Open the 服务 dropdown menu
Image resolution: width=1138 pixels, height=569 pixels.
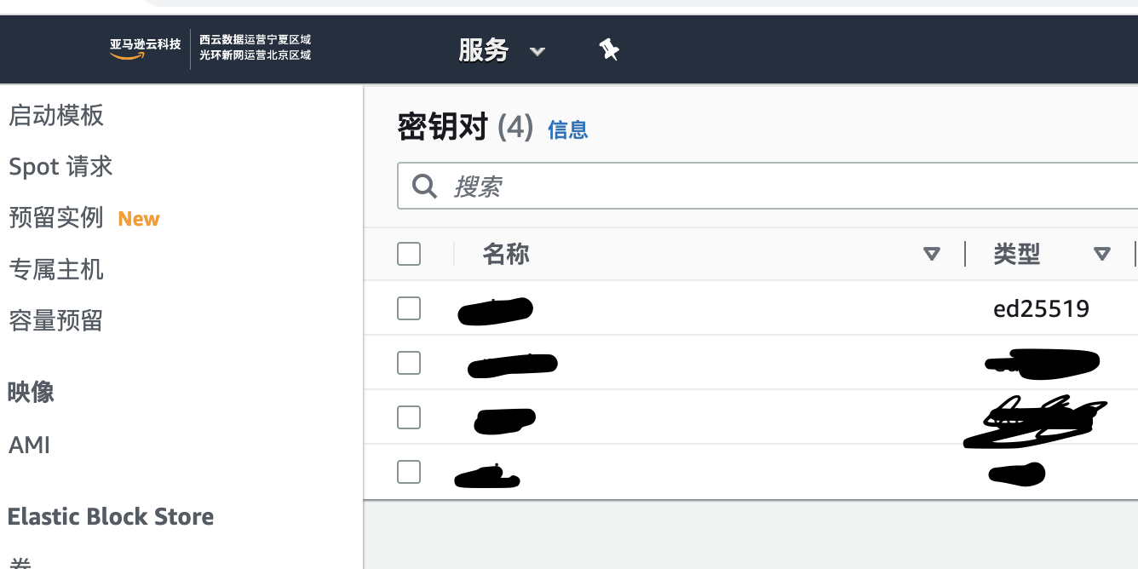[503, 50]
